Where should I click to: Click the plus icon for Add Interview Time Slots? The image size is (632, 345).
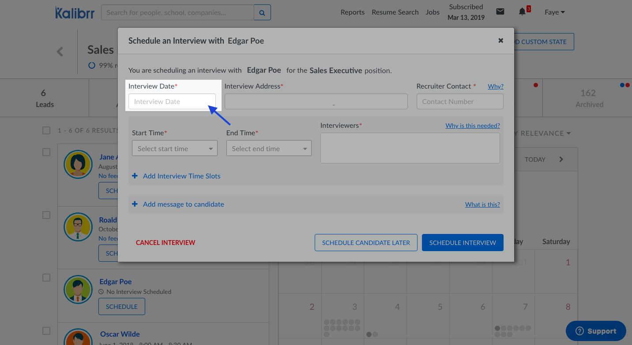pos(135,176)
